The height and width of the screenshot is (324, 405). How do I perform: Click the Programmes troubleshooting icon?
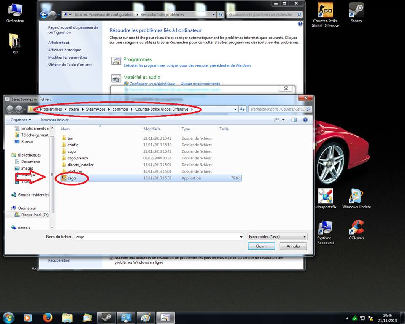pyautogui.click(x=116, y=61)
